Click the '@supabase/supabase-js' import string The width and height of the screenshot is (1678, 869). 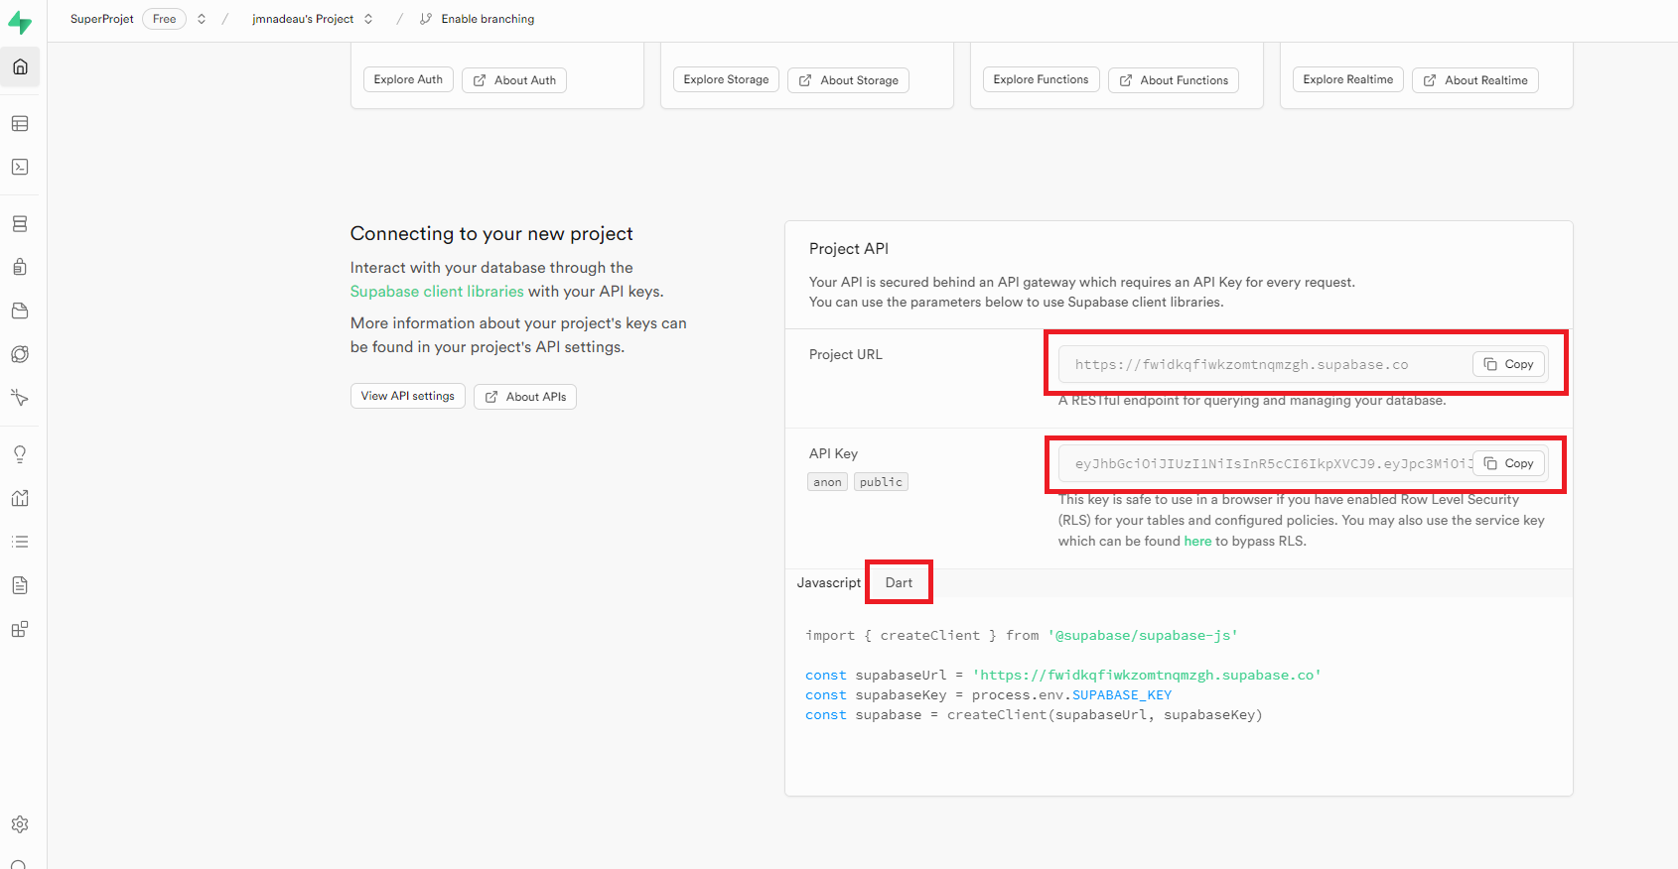click(1143, 635)
